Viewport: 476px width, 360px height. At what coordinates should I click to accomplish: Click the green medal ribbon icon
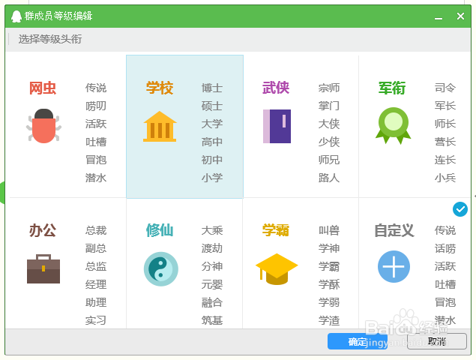click(x=393, y=125)
